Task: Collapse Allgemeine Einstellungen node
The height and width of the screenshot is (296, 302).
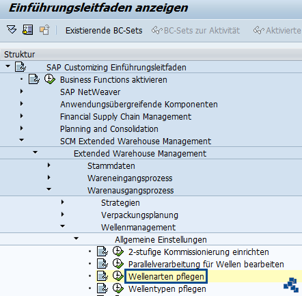Action: point(77,239)
